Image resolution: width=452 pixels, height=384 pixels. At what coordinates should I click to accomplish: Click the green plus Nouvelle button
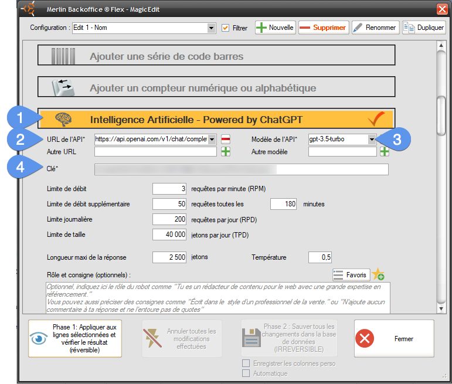coord(276,28)
